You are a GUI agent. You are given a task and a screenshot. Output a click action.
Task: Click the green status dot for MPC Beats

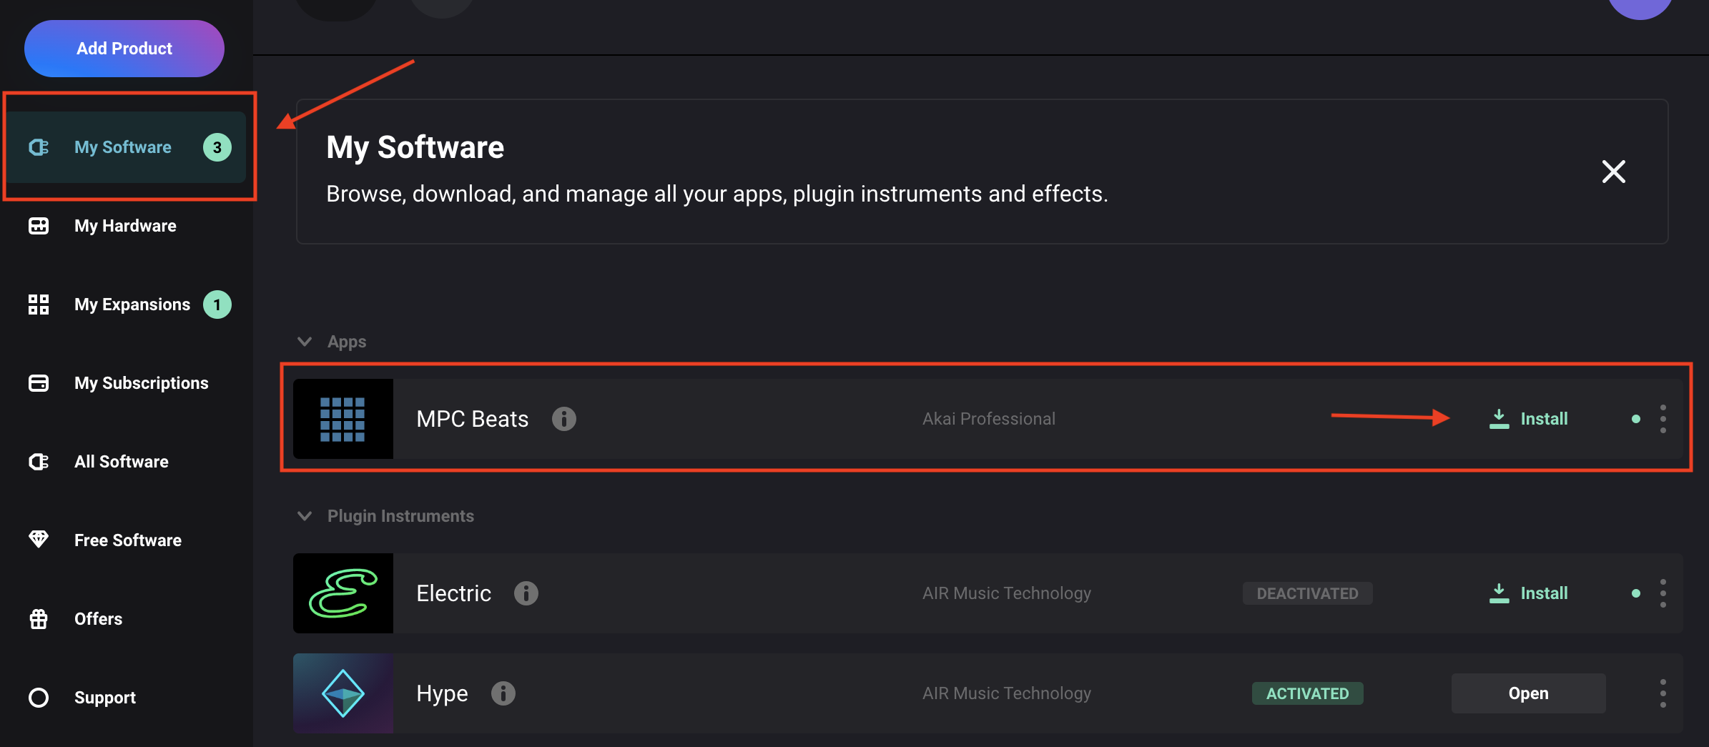click(1636, 419)
